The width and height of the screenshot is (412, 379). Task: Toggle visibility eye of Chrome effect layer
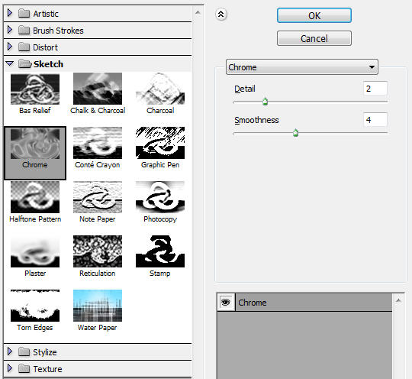pos(226,302)
